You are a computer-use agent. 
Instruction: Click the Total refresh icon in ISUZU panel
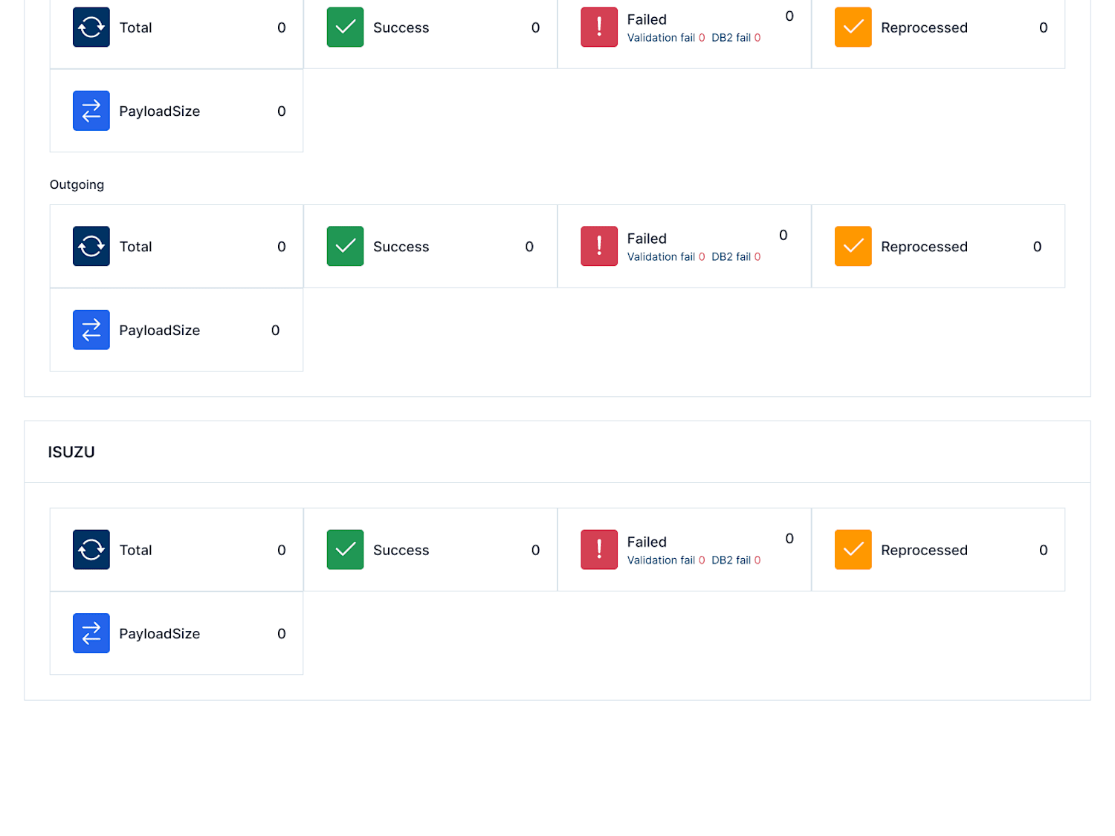point(91,550)
